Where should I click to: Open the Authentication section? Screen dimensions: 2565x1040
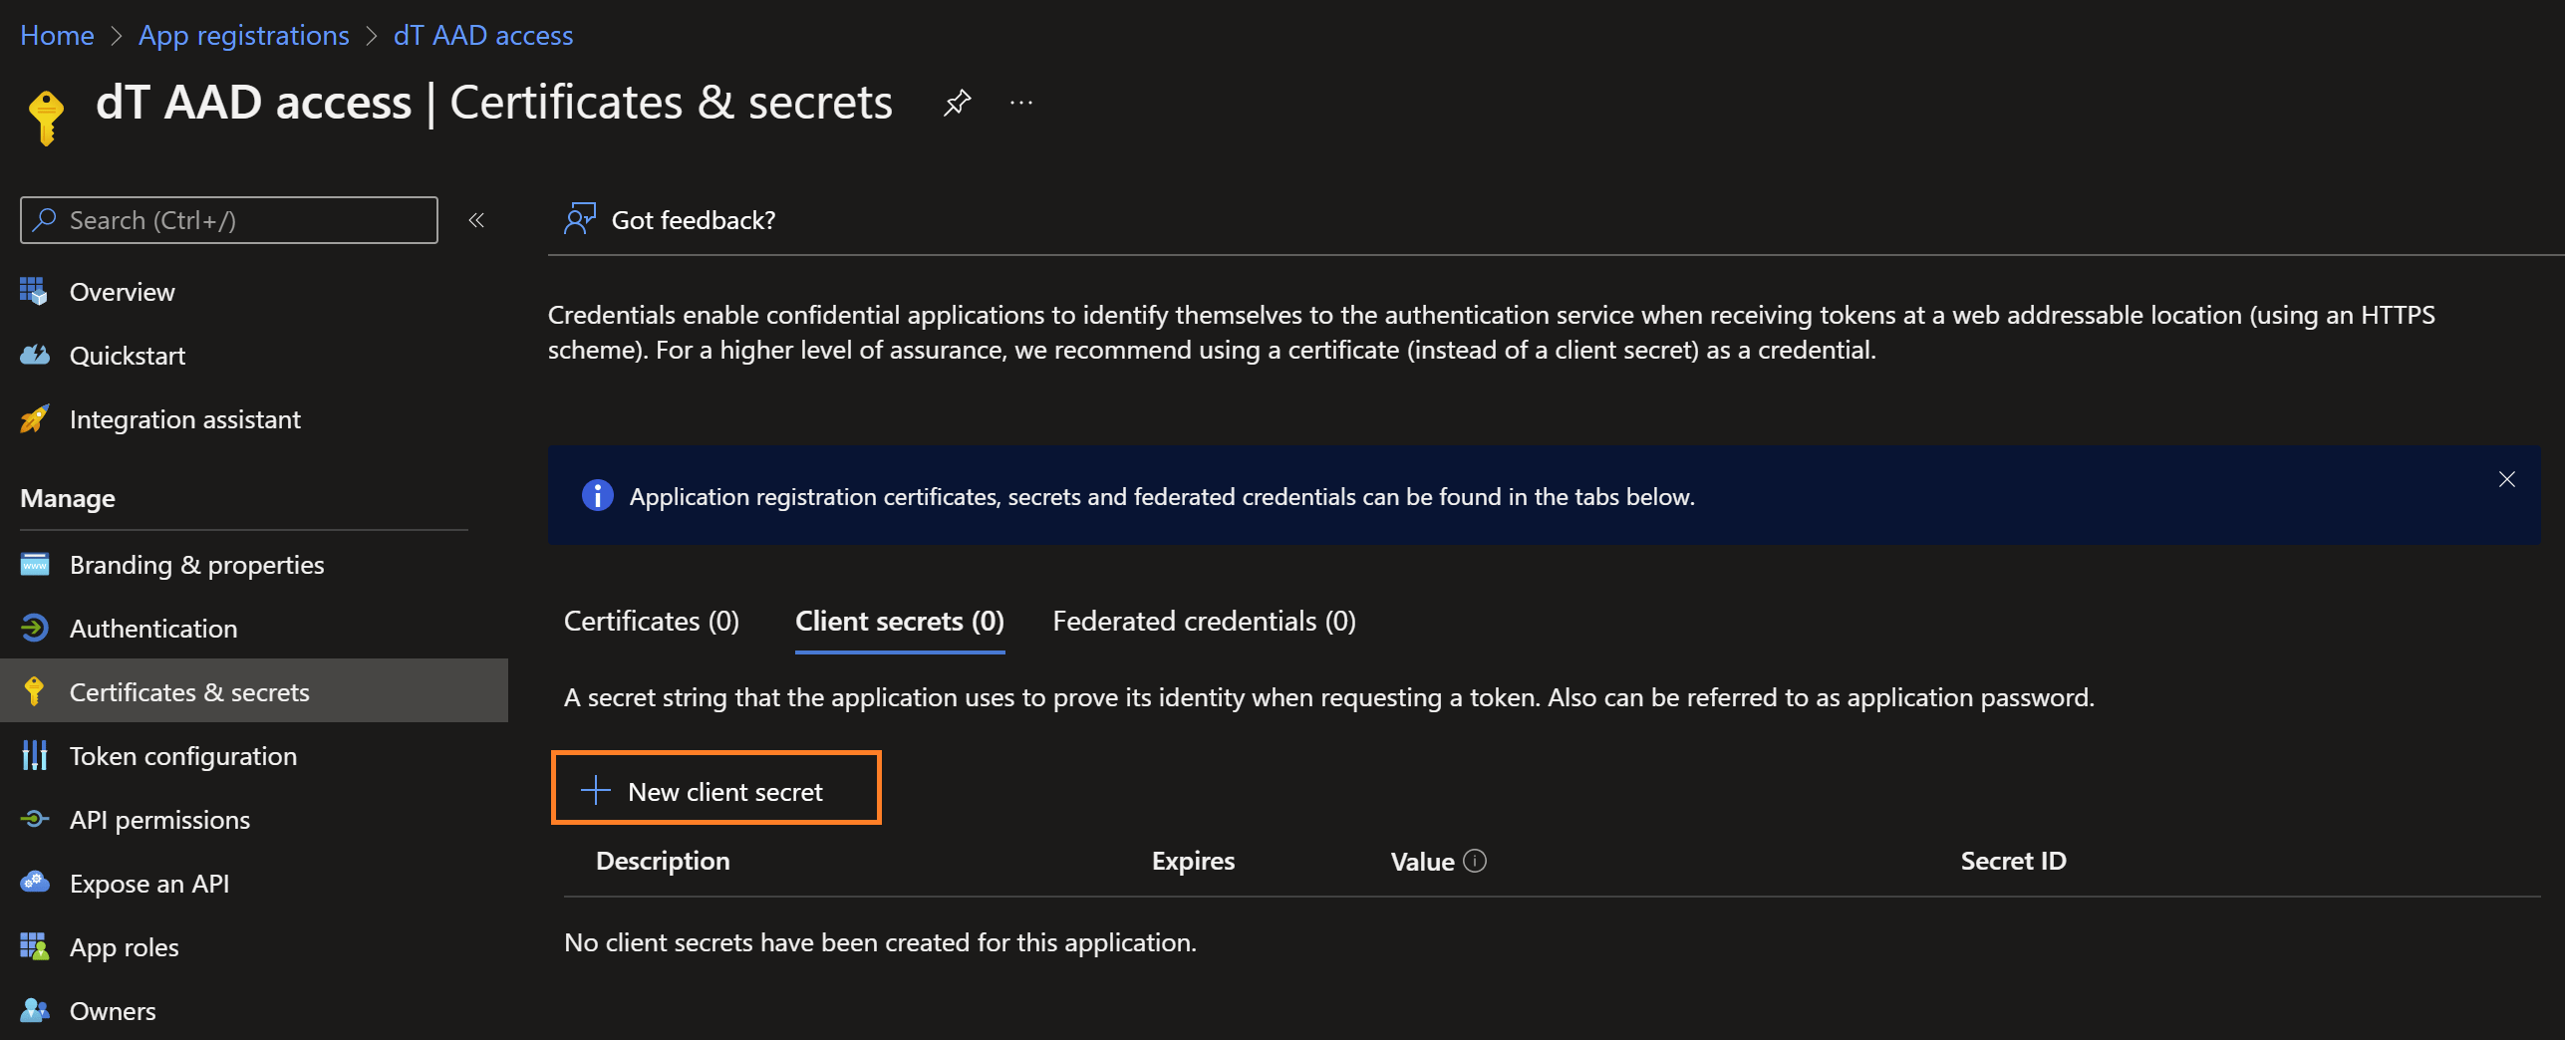point(152,628)
